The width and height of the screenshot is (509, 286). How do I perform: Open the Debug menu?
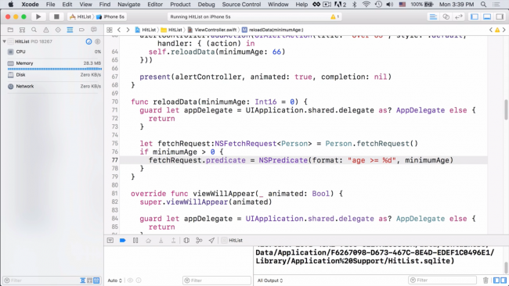[206, 4]
